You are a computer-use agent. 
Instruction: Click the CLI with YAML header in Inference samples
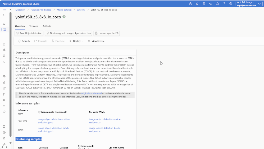click(97, 112)
